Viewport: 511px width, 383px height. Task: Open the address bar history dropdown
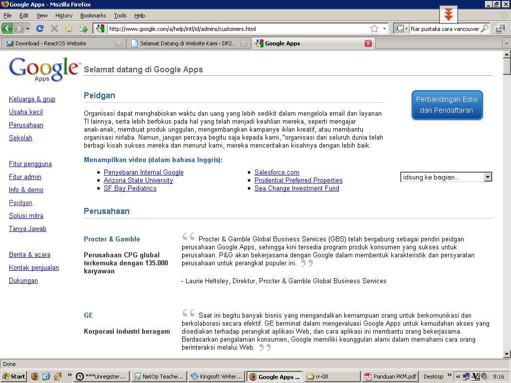[x=385, y=28]
